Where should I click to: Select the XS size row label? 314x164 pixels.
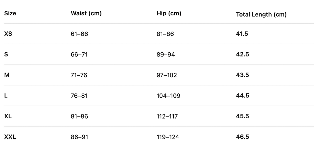pos(8,34)
